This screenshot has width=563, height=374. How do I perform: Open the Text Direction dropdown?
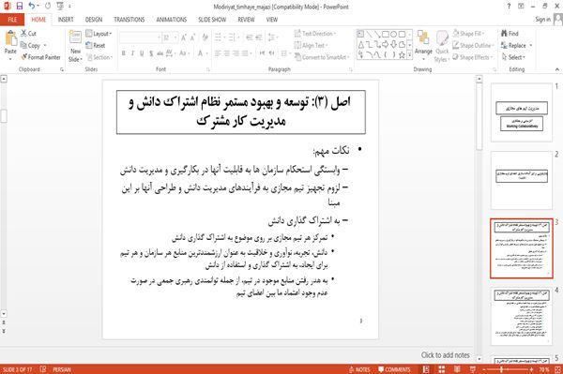315,34
